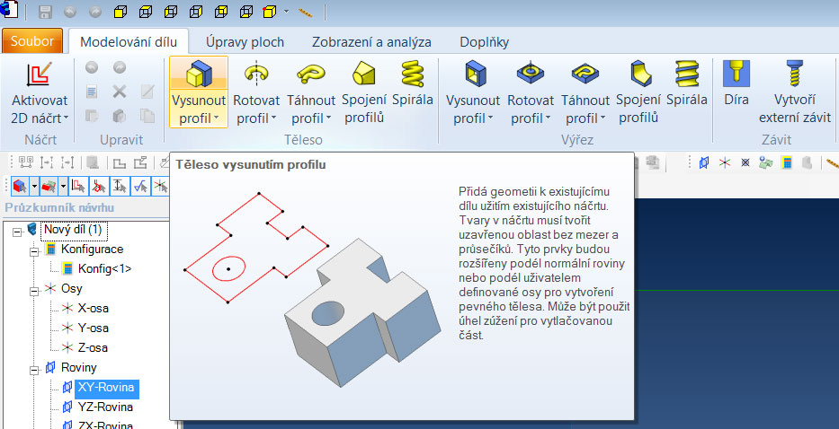Image resolution: width=839 pixels, height=429 pixels.
Task: Select YZ-Rovina in the design tree
Action: (x=106, y=407)
